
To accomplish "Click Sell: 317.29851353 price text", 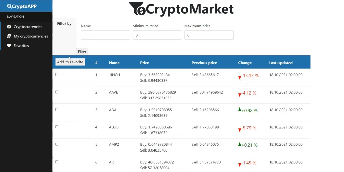I will click(156, 98).
